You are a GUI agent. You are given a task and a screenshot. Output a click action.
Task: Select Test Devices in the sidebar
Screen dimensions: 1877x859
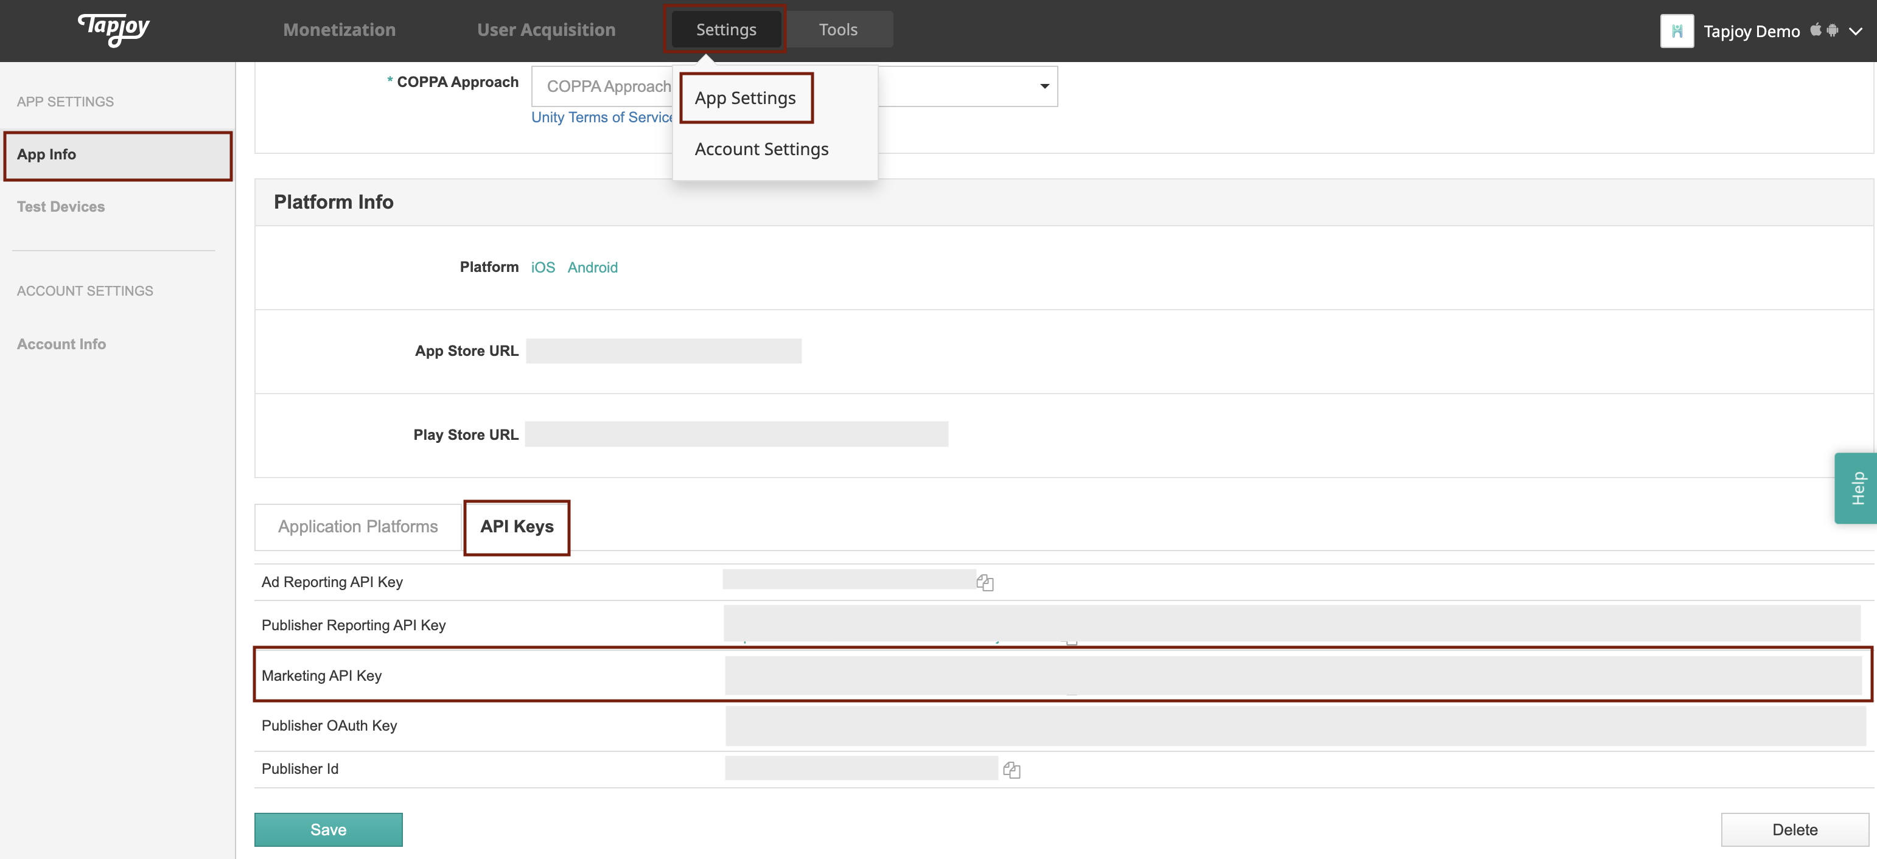click(60, 206)
